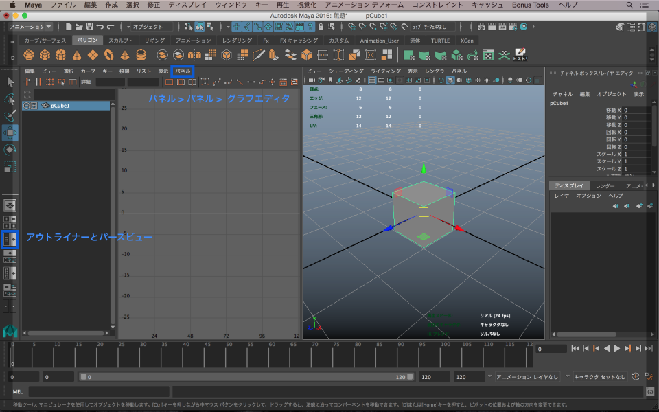Switch to the リギング shelf tab

154,41
